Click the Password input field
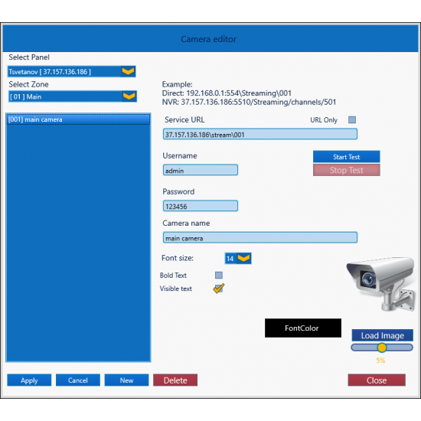The image size is (421, 421). click(201, 206)
